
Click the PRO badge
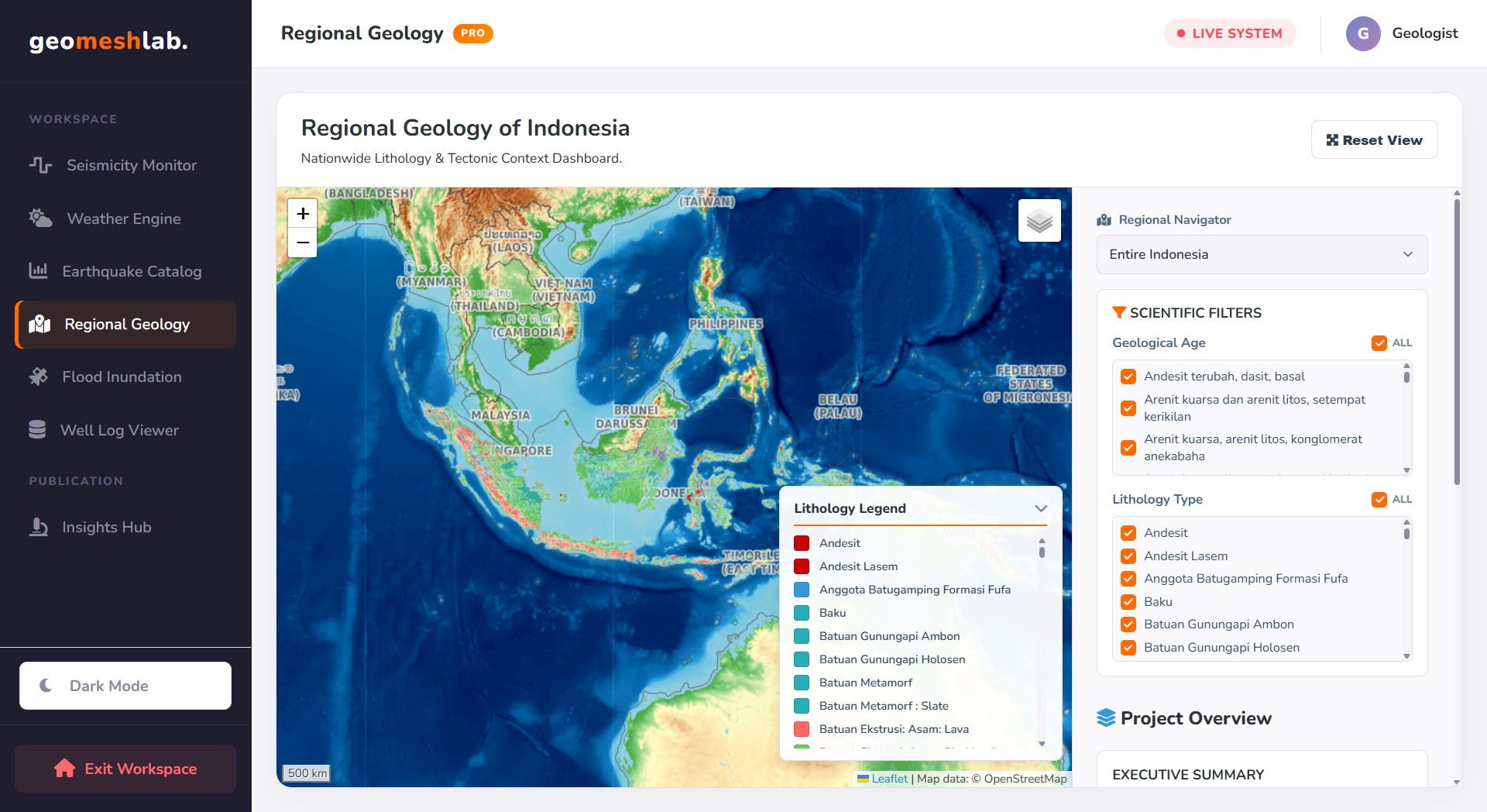coord(473,33)
